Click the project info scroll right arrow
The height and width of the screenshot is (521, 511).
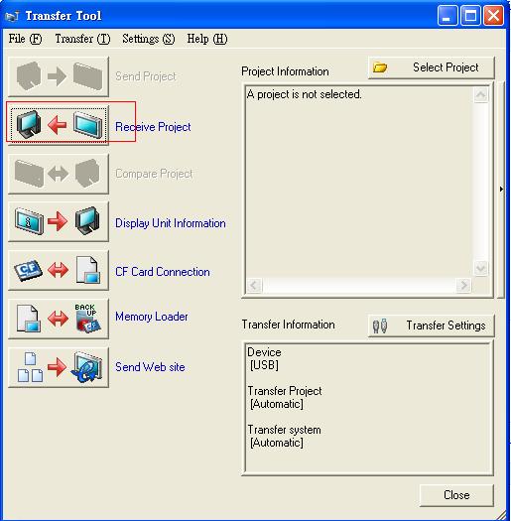[463, 285]
